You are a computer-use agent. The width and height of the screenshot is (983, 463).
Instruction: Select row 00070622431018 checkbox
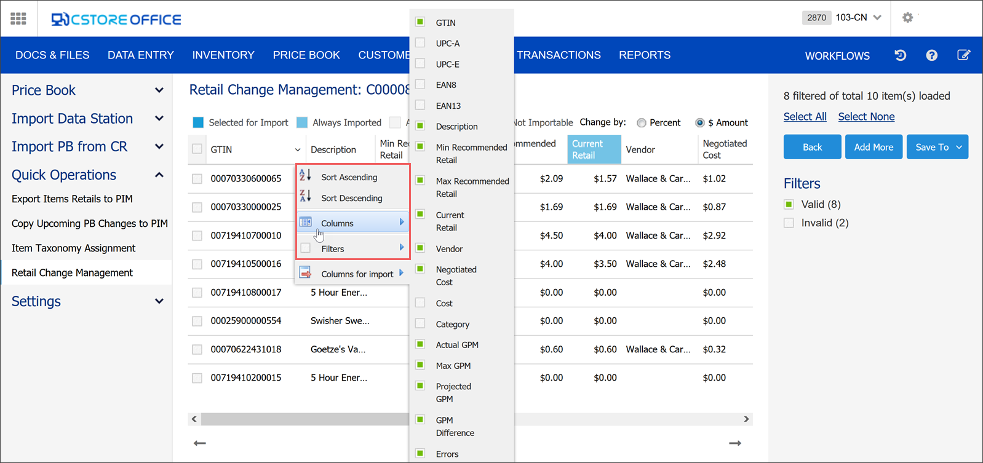[x=197, y=350]
